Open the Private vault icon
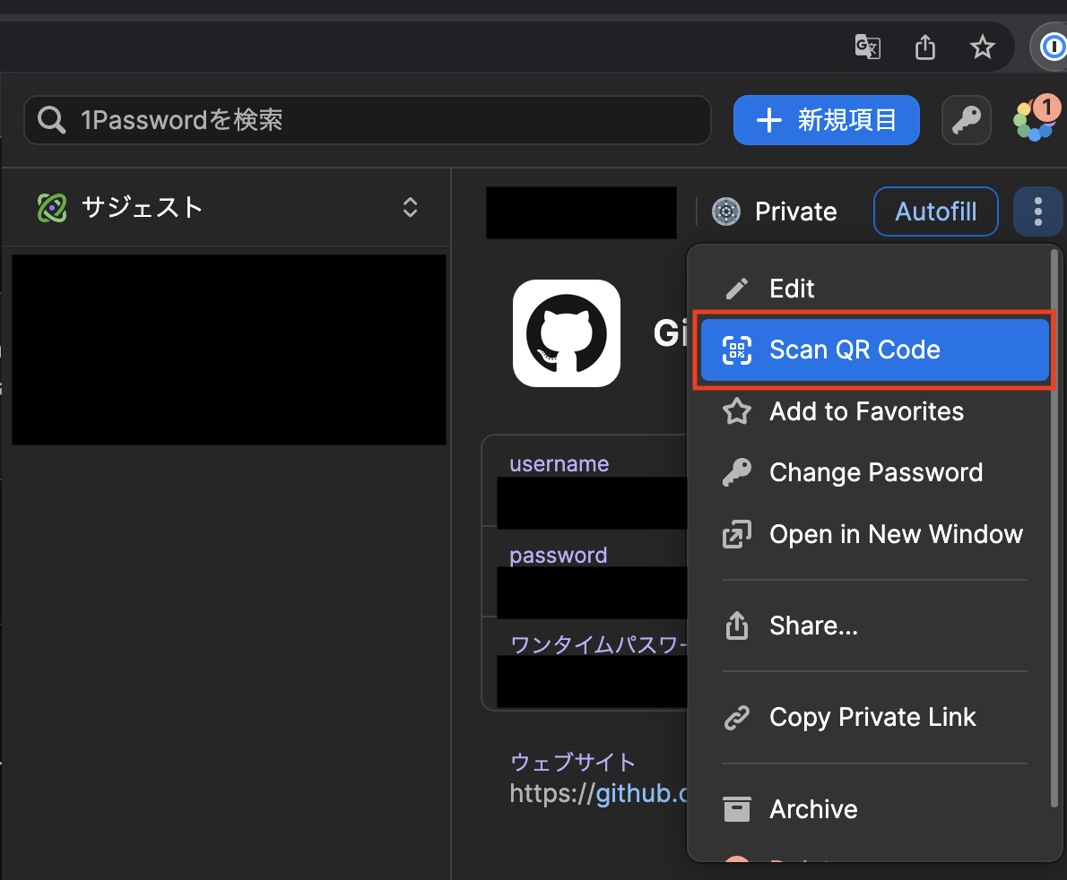The width and height of the screenshot is (1067, 880). point(724,211)
